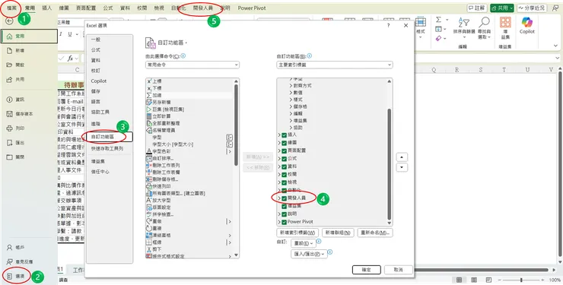Open 由此選擇命令 dropdown showing 常用命令
563x285 pixels.
[192, 65]
